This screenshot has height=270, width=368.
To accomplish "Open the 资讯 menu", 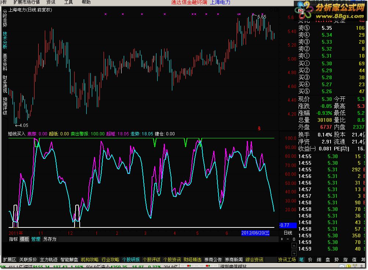I will click(x=51, y=2).
